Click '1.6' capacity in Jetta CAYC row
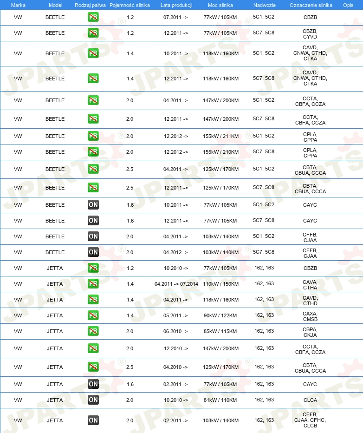The width and height of the screenshot is (363, 433). point(130,384)
